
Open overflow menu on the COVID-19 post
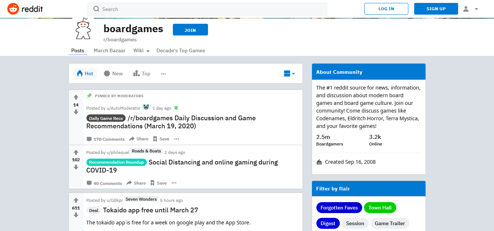[x=174, y=183]
